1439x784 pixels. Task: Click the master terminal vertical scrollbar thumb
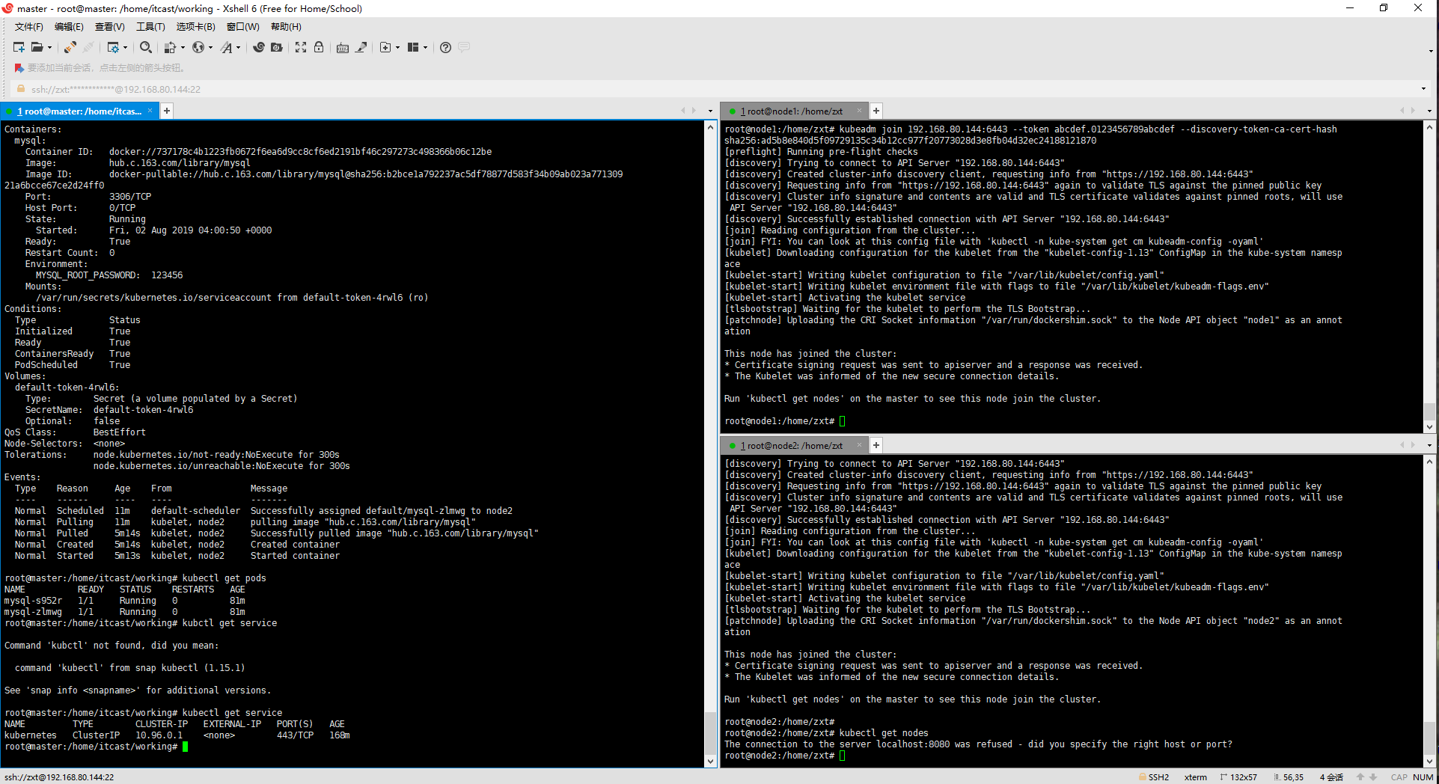(x=710, y=733)
